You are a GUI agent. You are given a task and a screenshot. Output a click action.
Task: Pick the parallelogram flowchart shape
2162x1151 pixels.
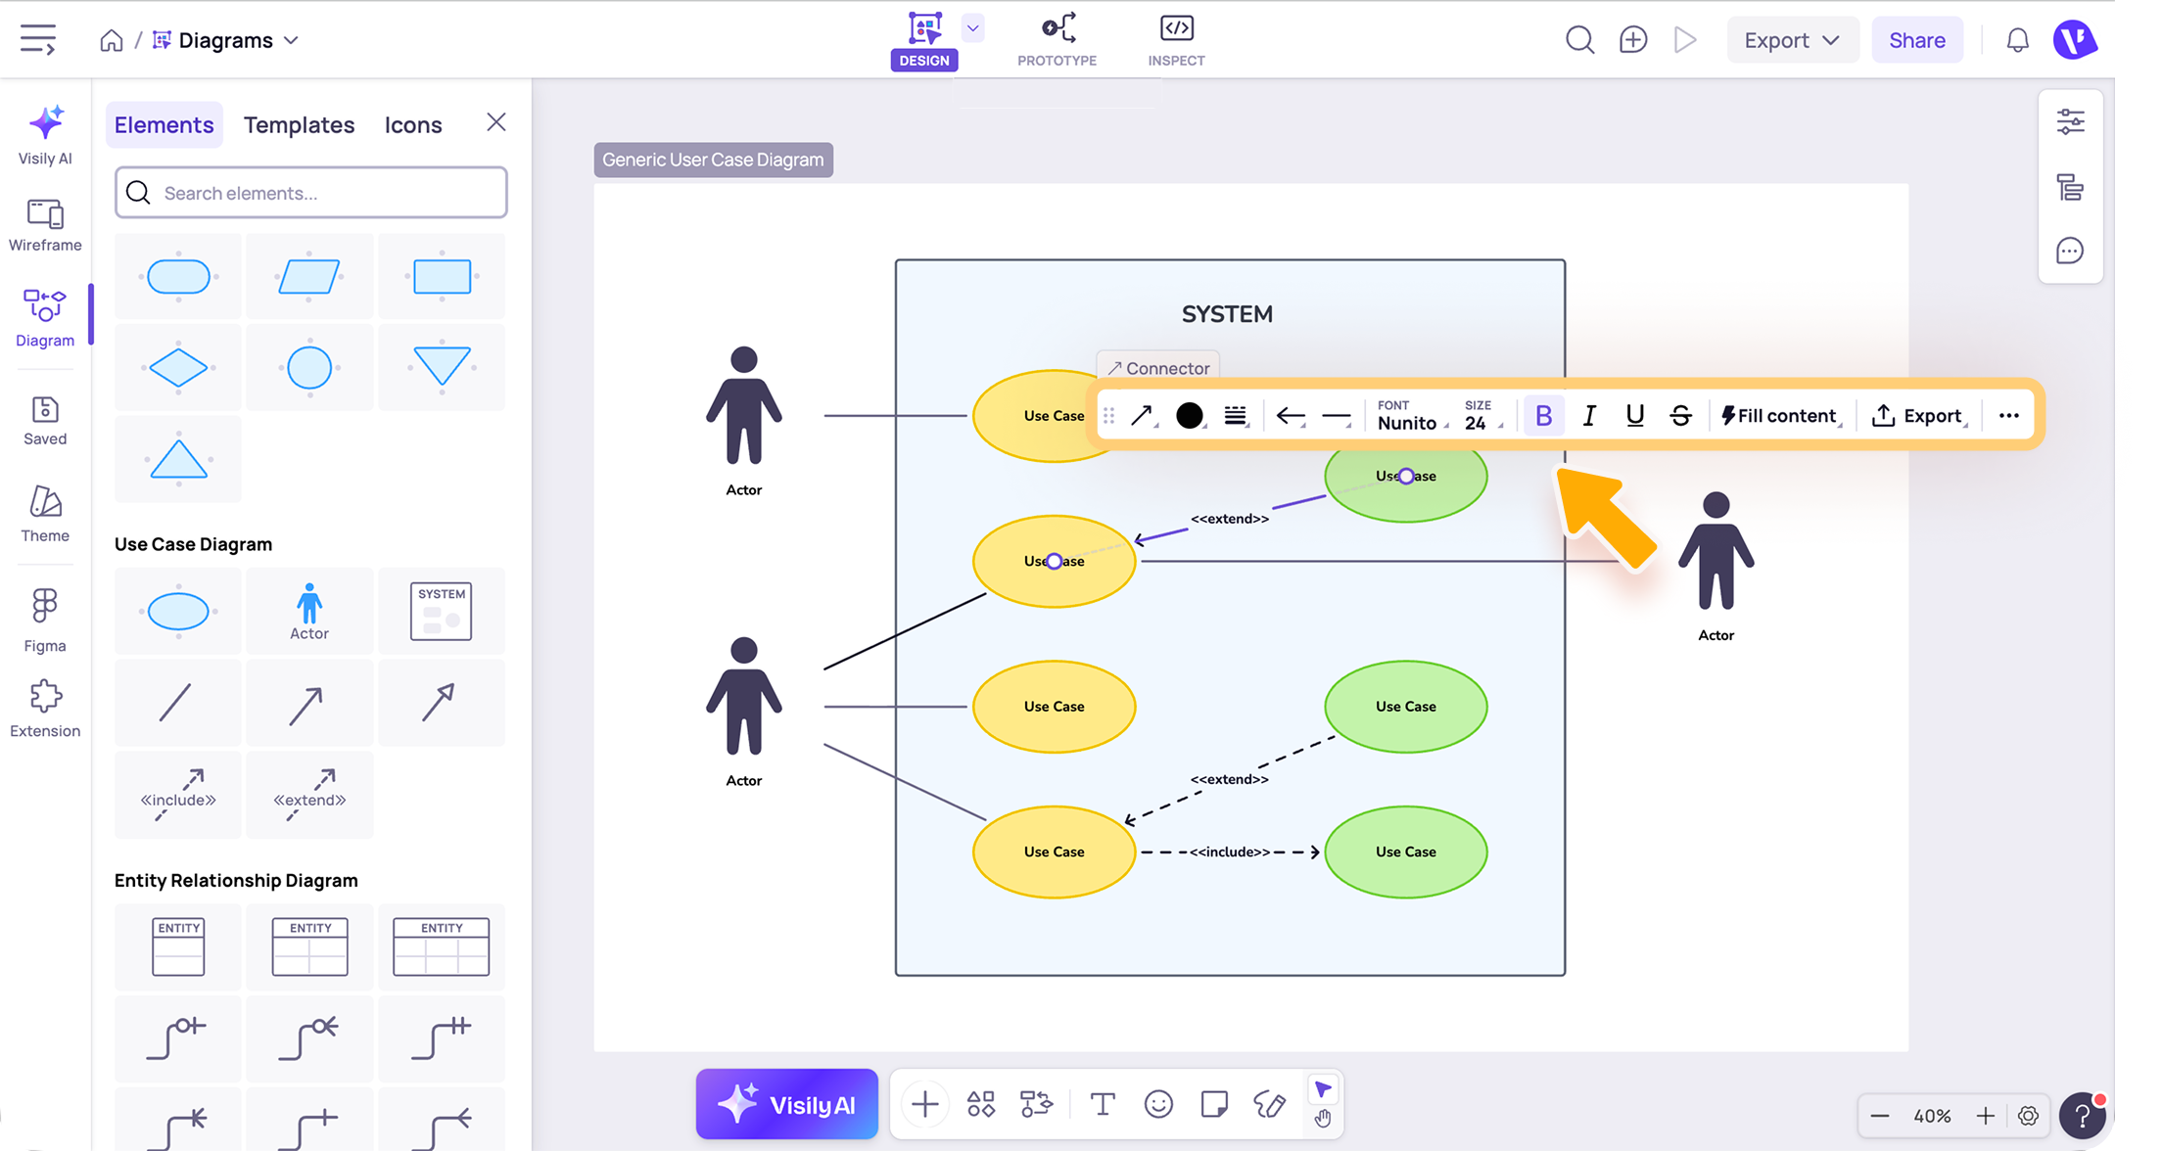[309, 276]
